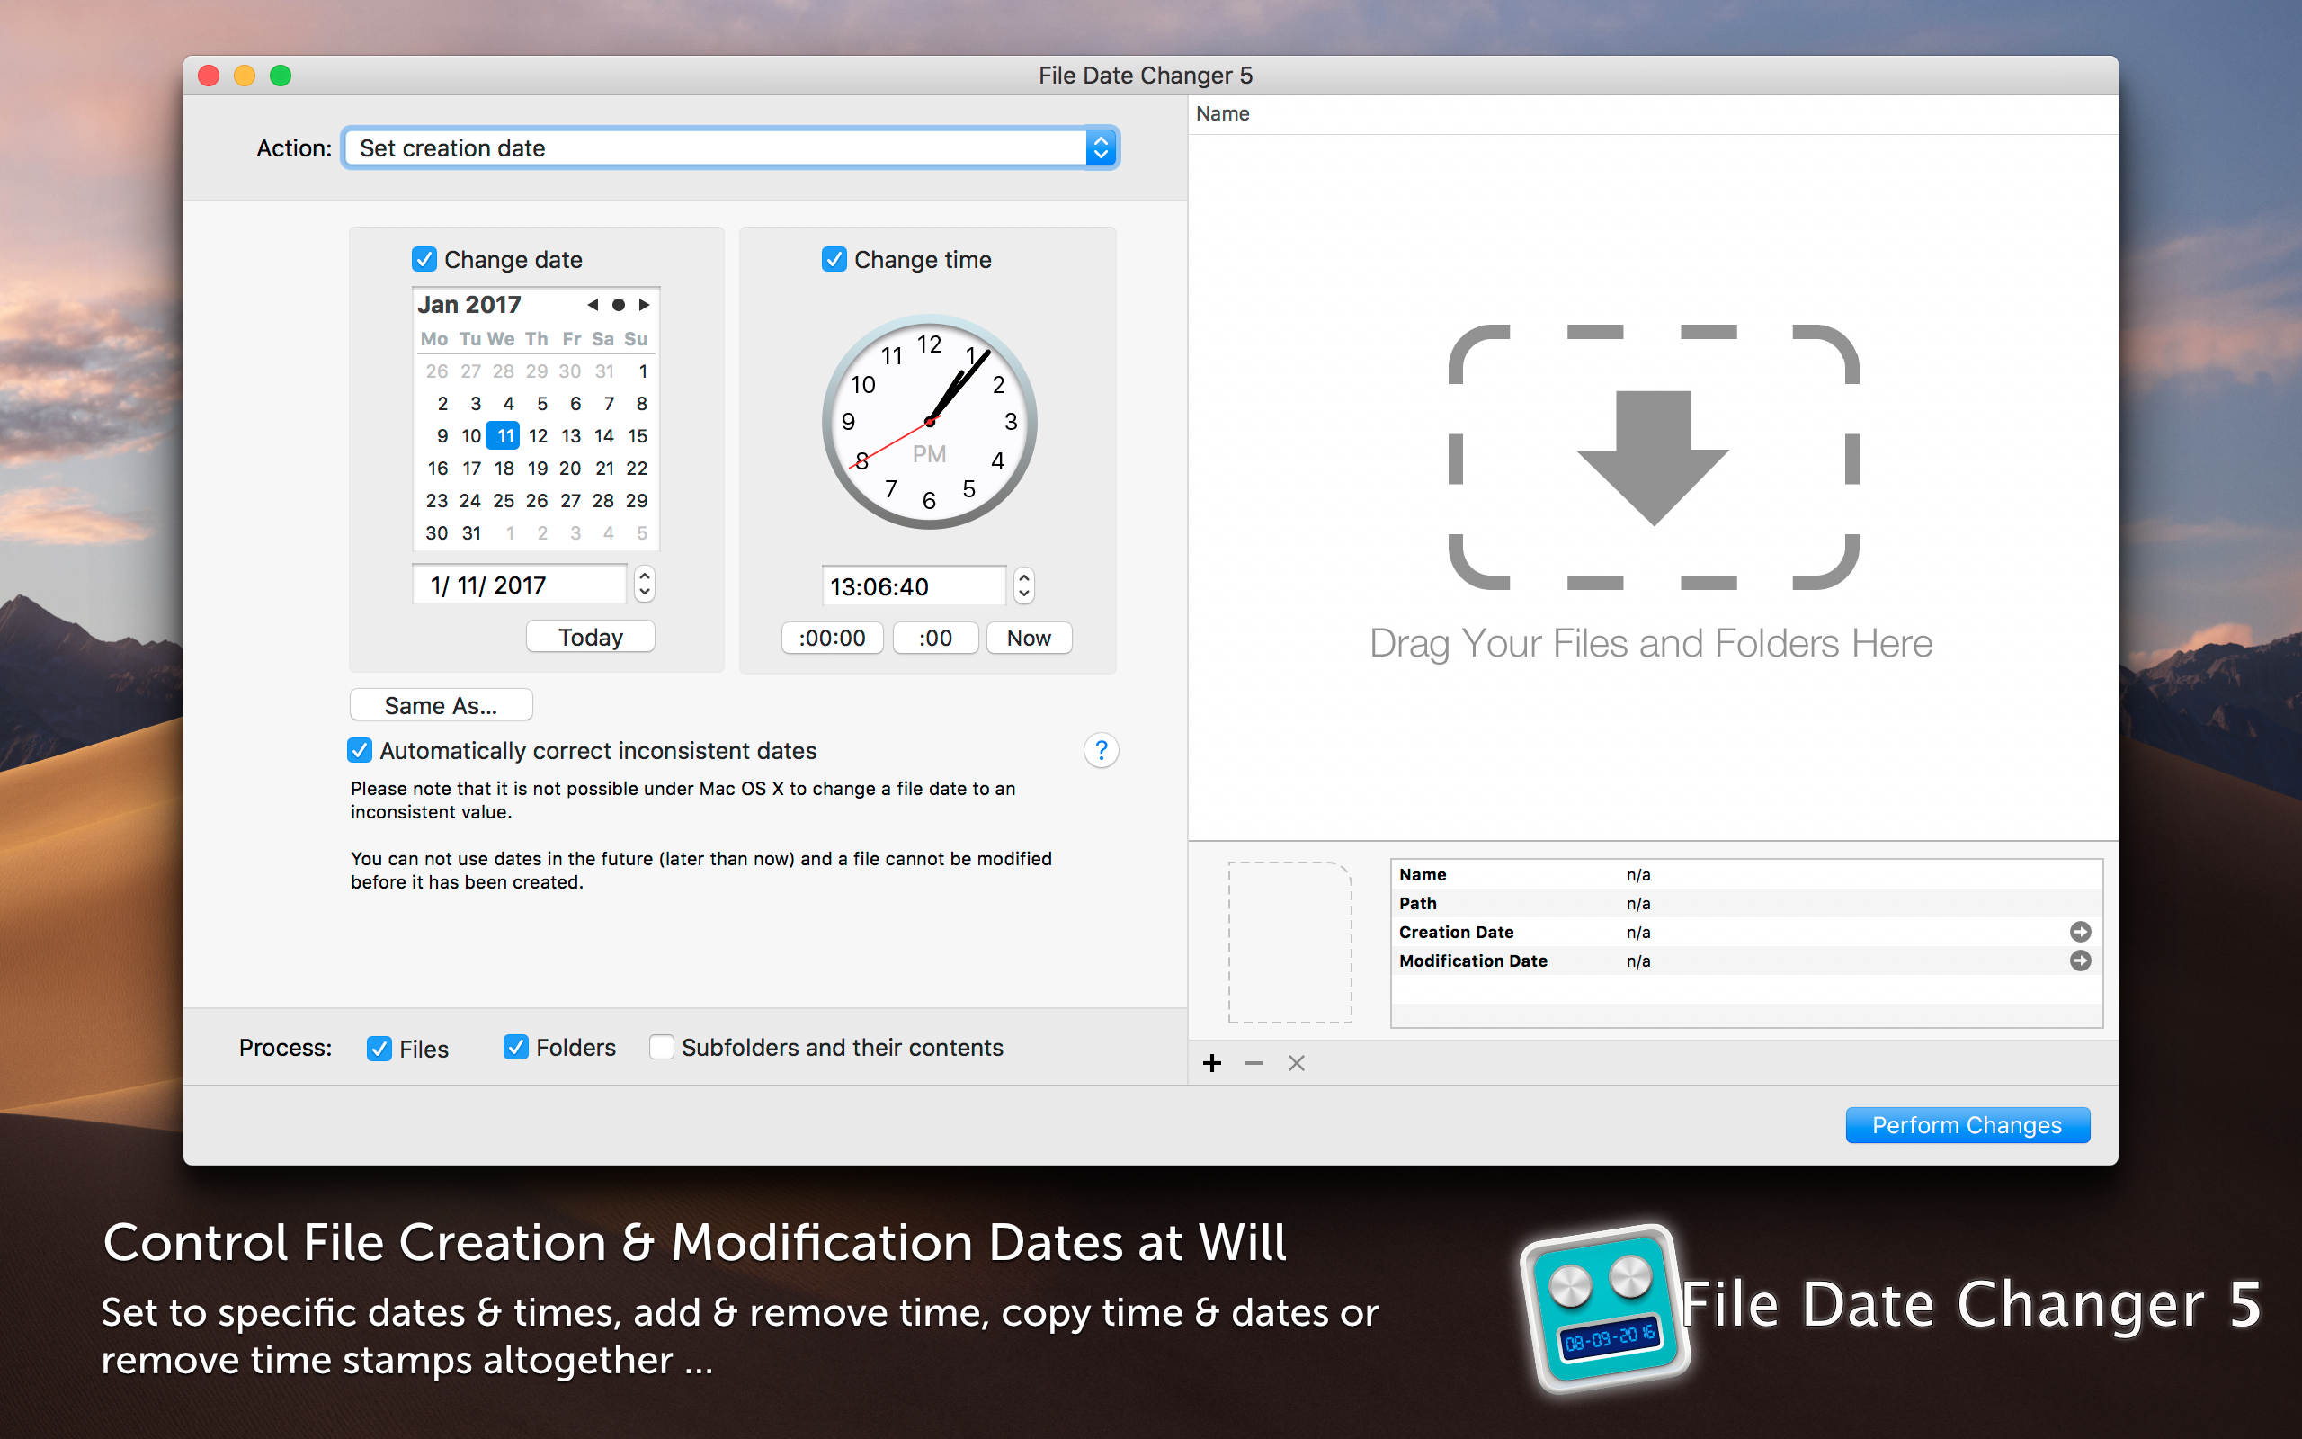Viewport: 2302px width, 1439px height.
Task: Click the date field stepper arrows
Action: tap(644, 584)
